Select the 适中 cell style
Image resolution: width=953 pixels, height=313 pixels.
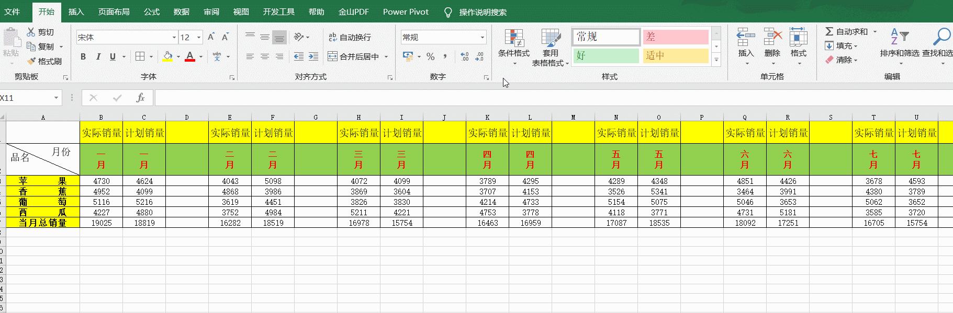coord(676,55)
